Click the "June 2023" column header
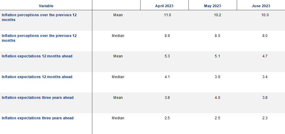This screenshot has width=285, height=134. [x=261, y=6]
